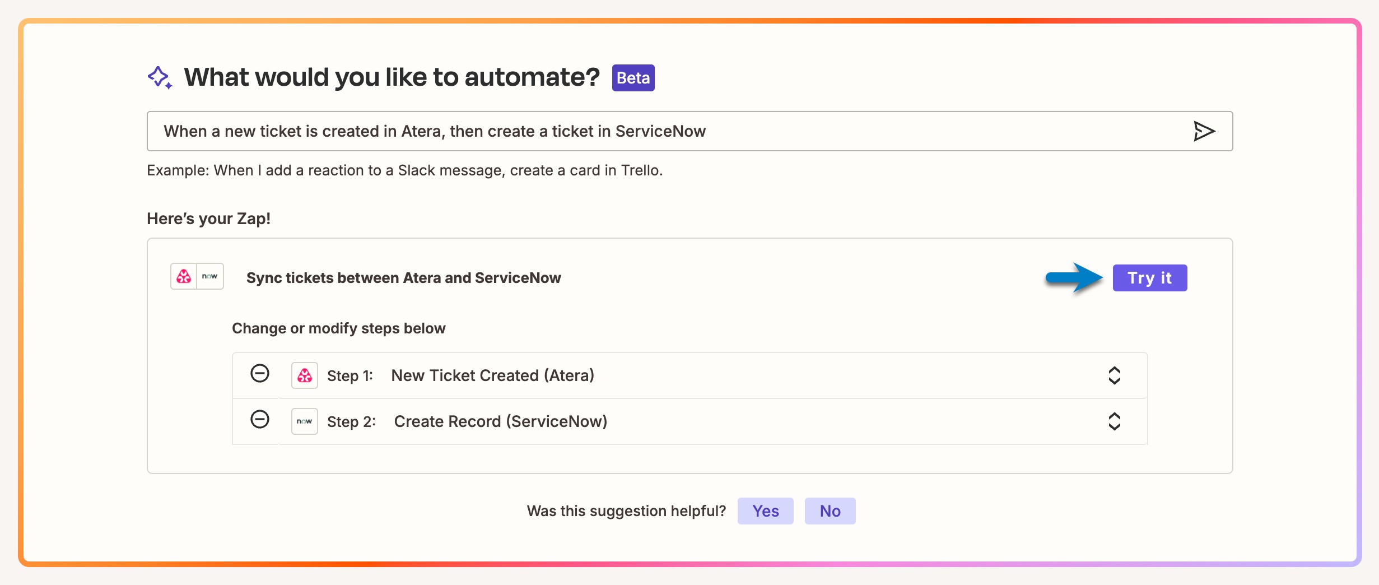Image resolution: width=1379 pixels, height=585 pixels.
Task: Expand Step 2 options chevron
Action: click(x=1114, y=421)
